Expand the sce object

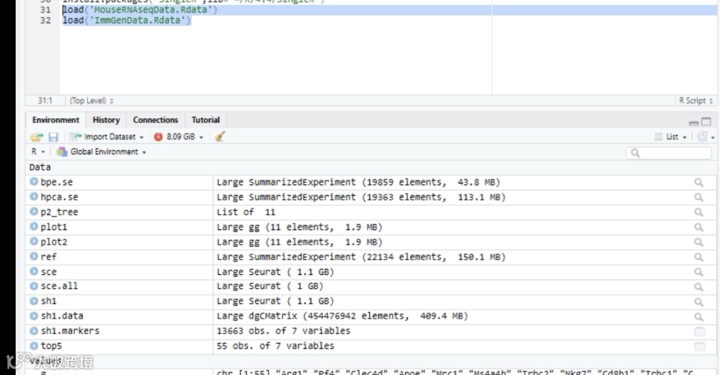[34, 271]
